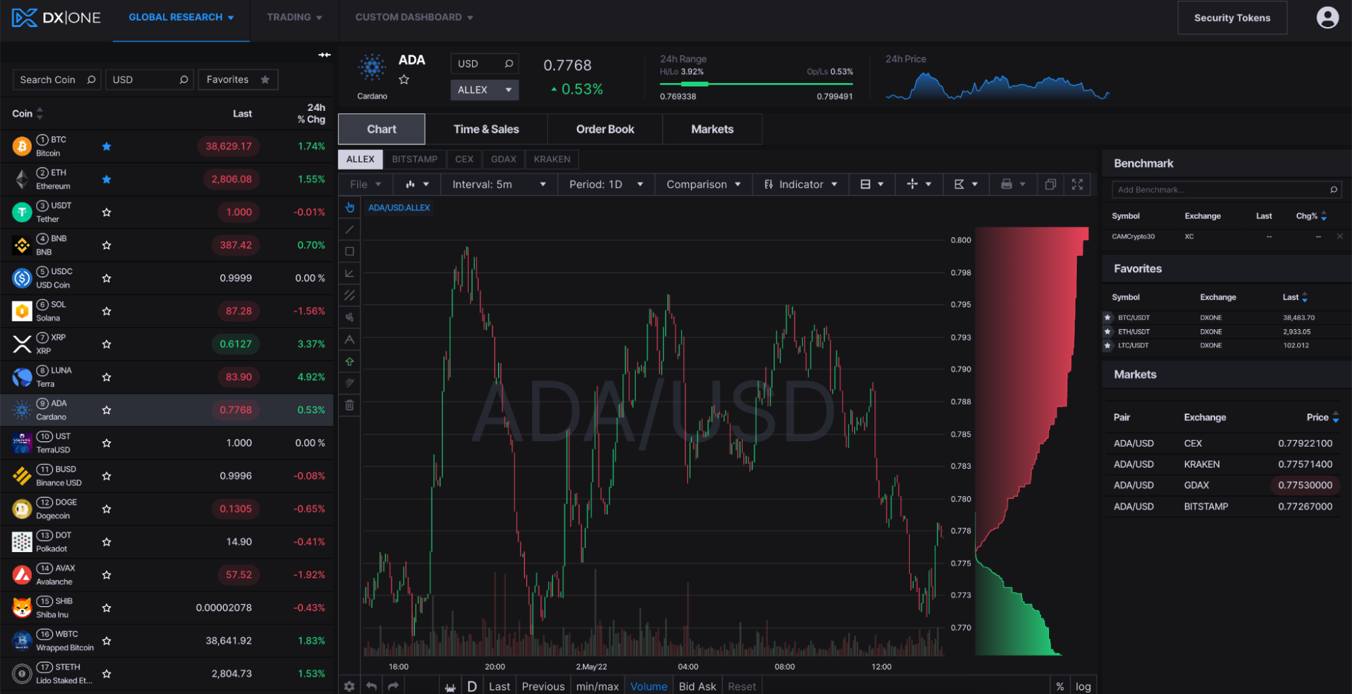The image size is (1352, 694).
Task: Toggle log scale on chart
Action: (x=1083, y=686)
